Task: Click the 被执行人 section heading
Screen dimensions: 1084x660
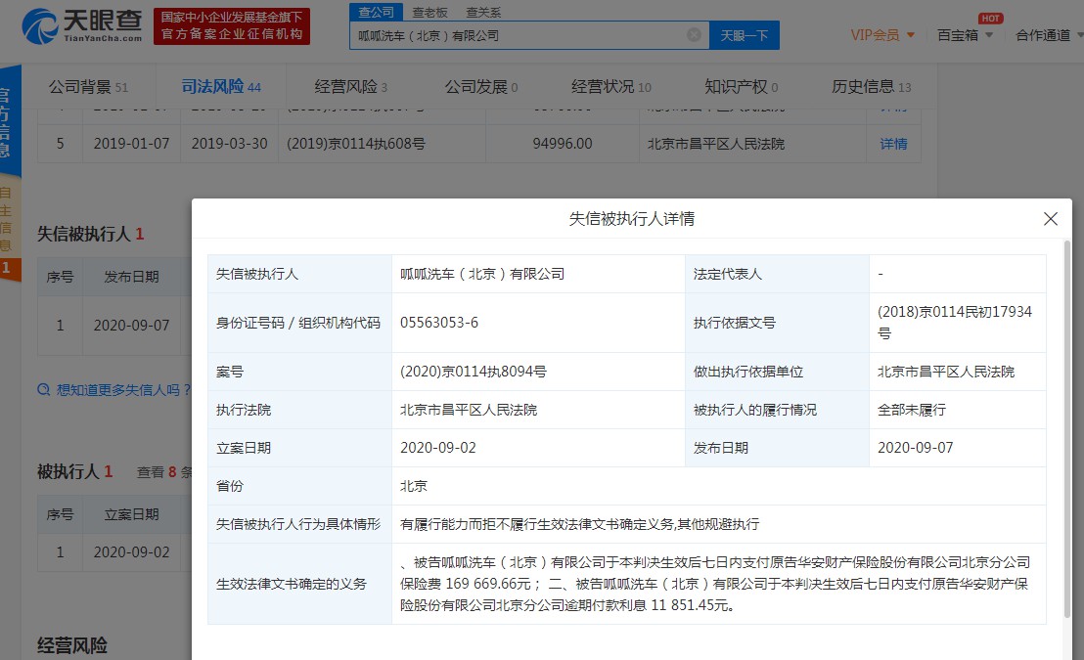Action: click(x=68, y=472)
